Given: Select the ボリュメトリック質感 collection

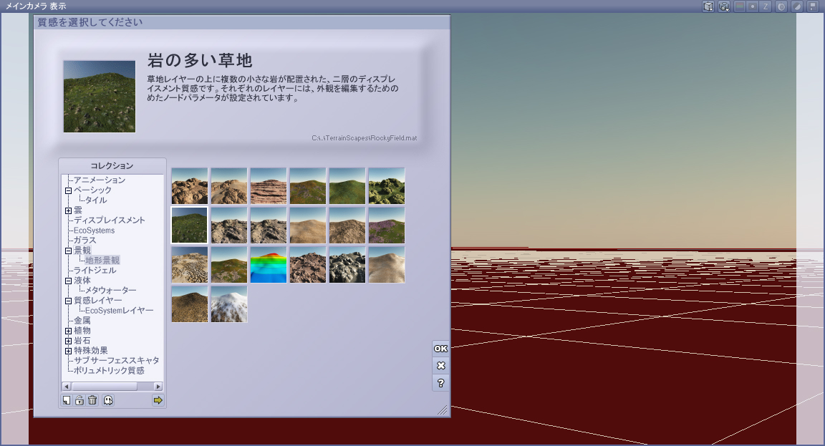Looking at the screenshot, I should click(x=109, y=370).
